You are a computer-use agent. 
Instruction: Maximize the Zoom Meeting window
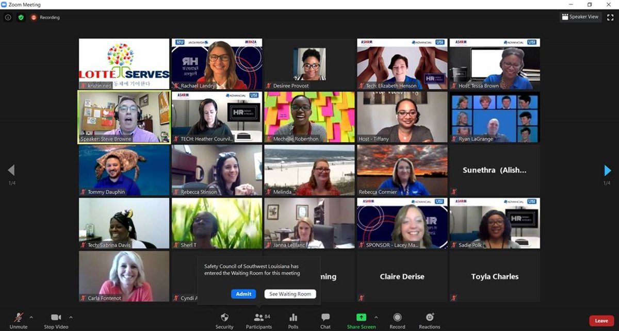click(x=590, y=4)
